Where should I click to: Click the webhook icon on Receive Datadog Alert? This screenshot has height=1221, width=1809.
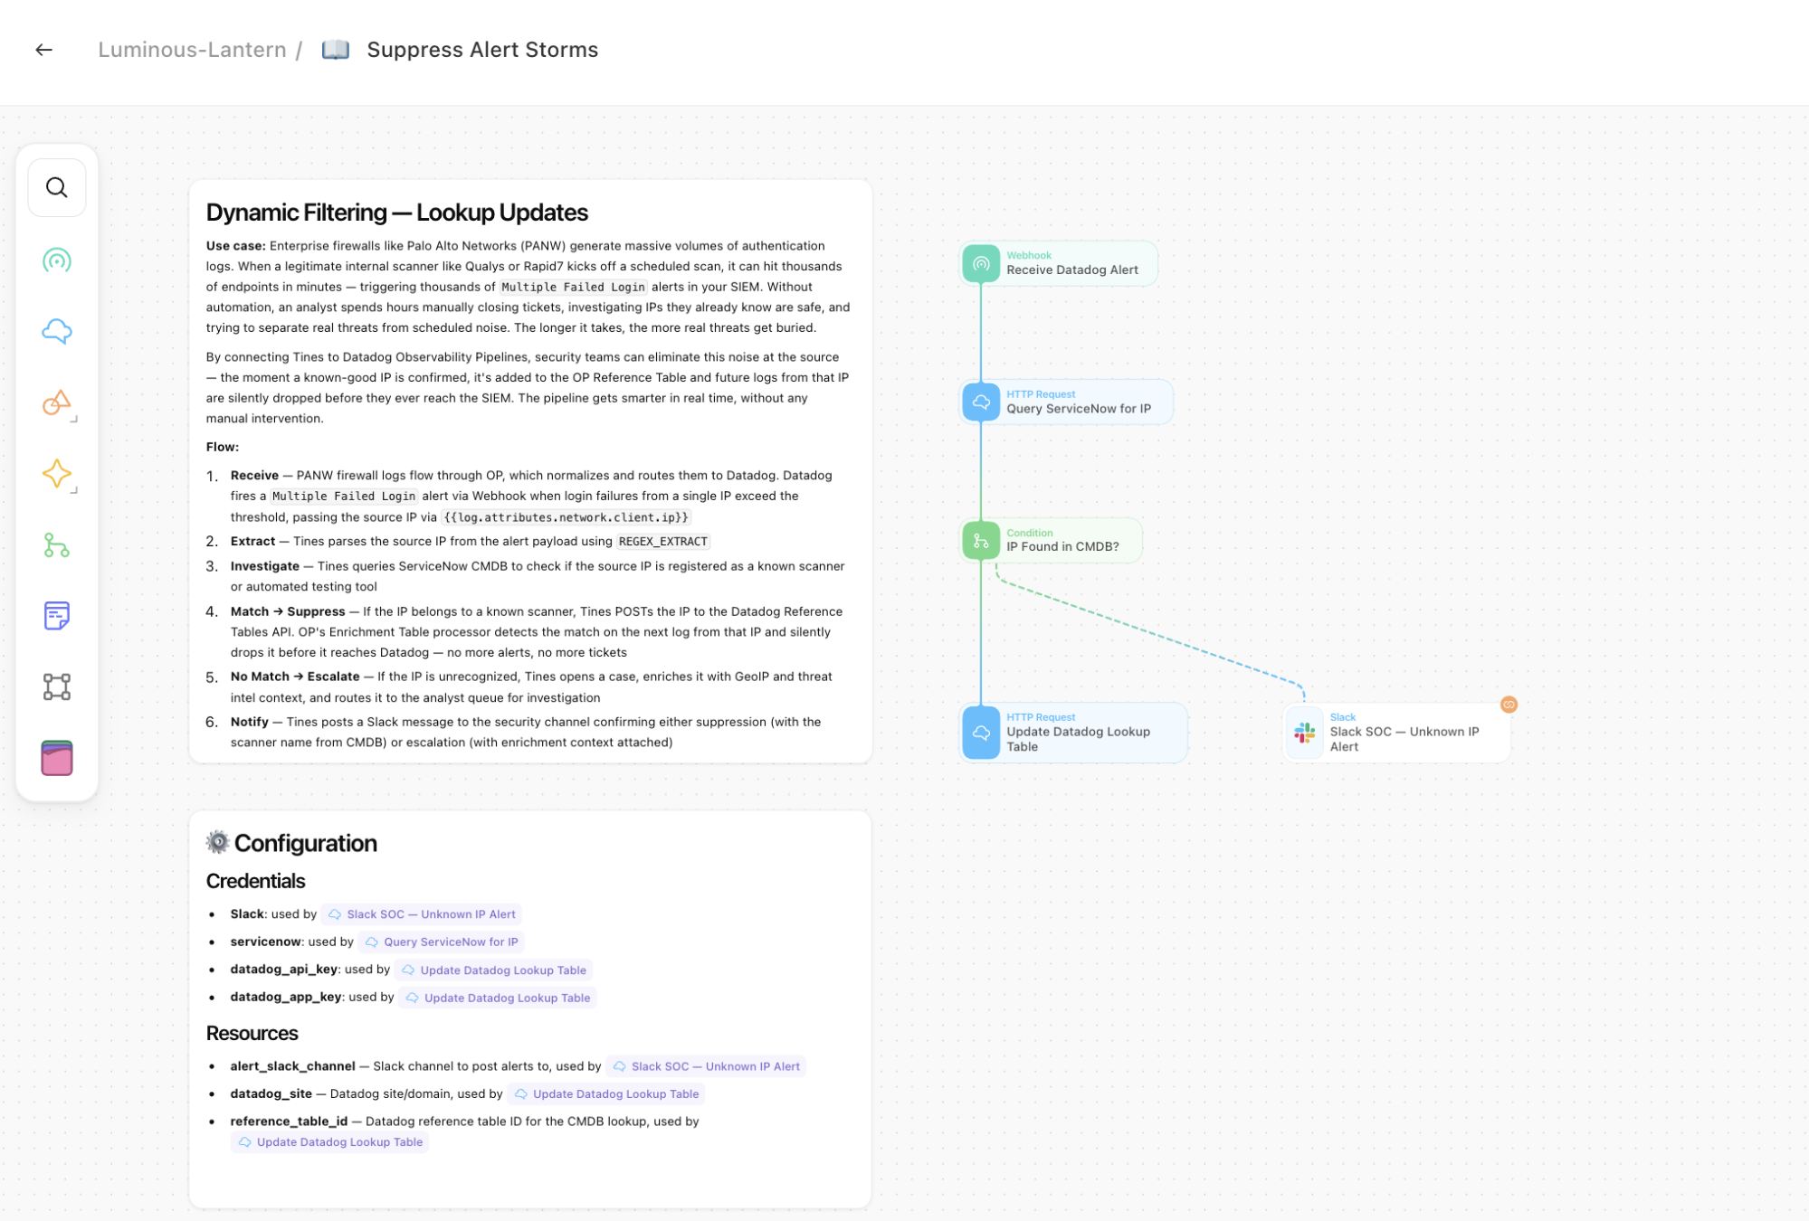[x=981, y=264]
